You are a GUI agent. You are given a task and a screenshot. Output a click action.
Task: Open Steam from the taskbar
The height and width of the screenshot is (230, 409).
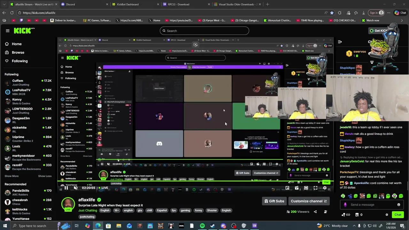[x=212, y=226]
